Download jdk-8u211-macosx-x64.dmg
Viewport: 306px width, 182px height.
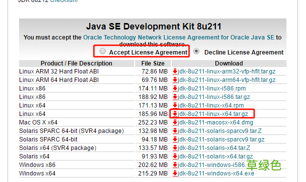click(215, 122)
